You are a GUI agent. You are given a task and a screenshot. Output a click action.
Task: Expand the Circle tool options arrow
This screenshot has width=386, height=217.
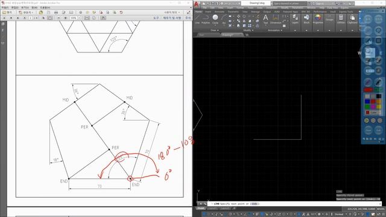pyautogui.click(x=215, y=25)
